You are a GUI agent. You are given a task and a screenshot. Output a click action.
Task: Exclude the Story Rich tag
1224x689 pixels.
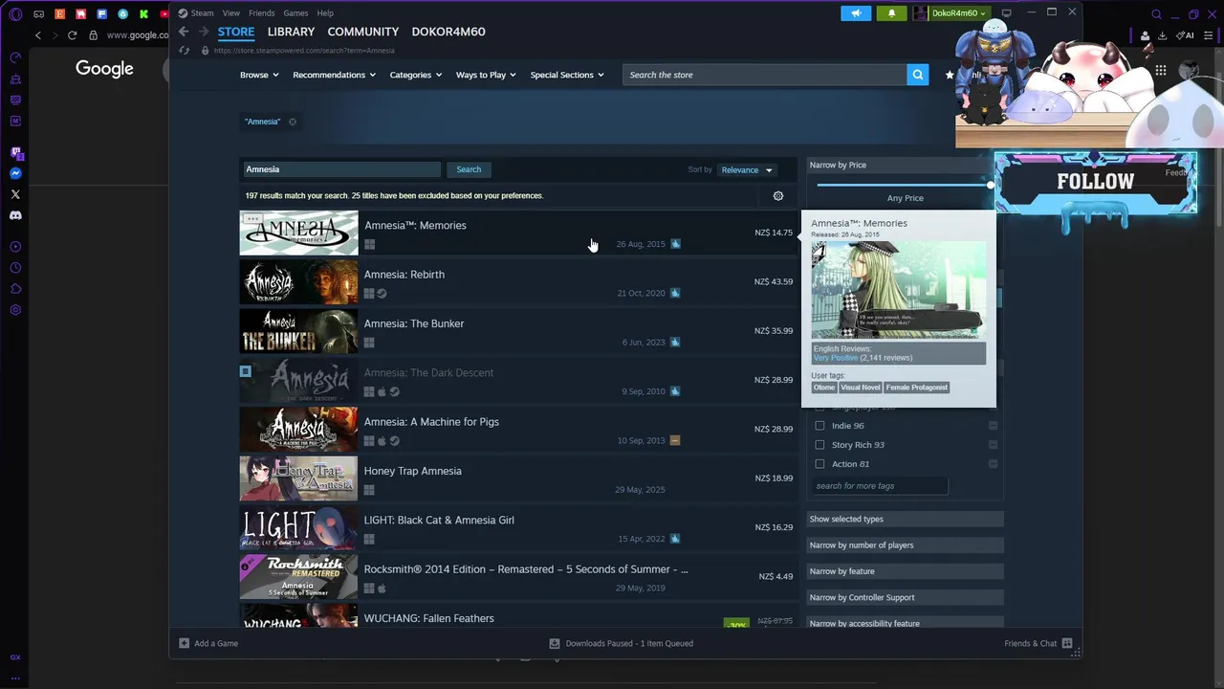(993, 445)
